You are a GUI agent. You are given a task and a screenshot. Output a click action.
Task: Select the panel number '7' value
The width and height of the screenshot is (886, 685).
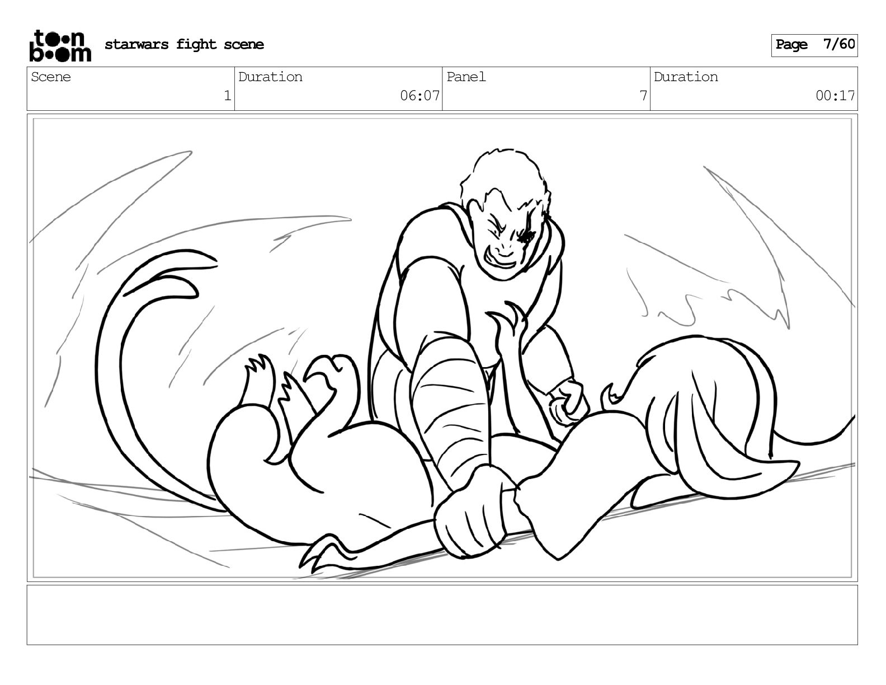(644, 96)
